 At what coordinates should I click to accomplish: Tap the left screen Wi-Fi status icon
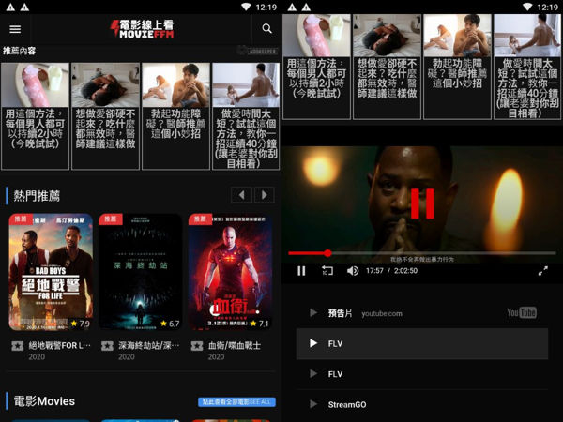click(246, 7)
